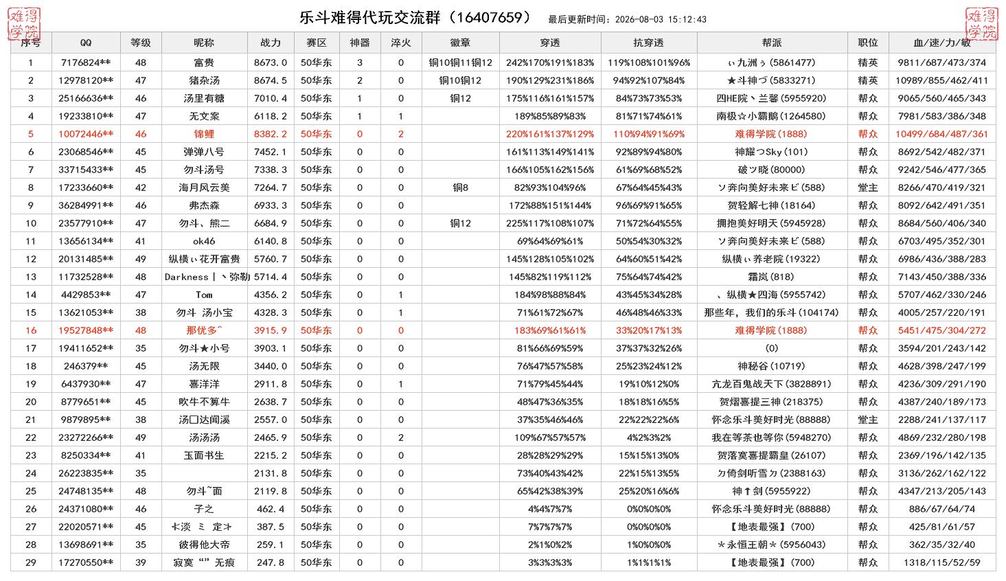Click the 穿透 column header
Screen dimensions: 1006x581
point(550,43)
